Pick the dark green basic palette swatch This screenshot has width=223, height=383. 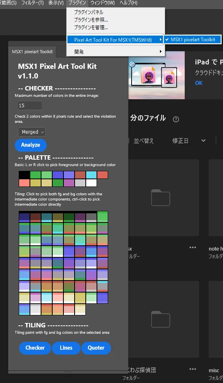[x=58, y=183]
